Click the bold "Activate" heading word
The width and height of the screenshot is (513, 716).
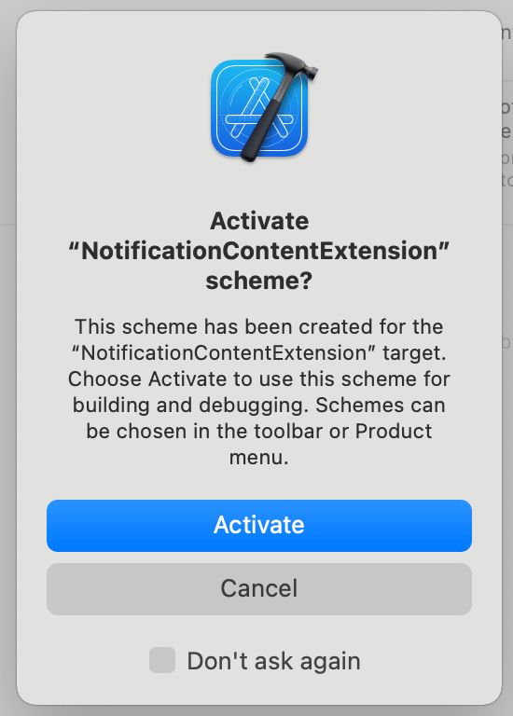click(259, 221)
